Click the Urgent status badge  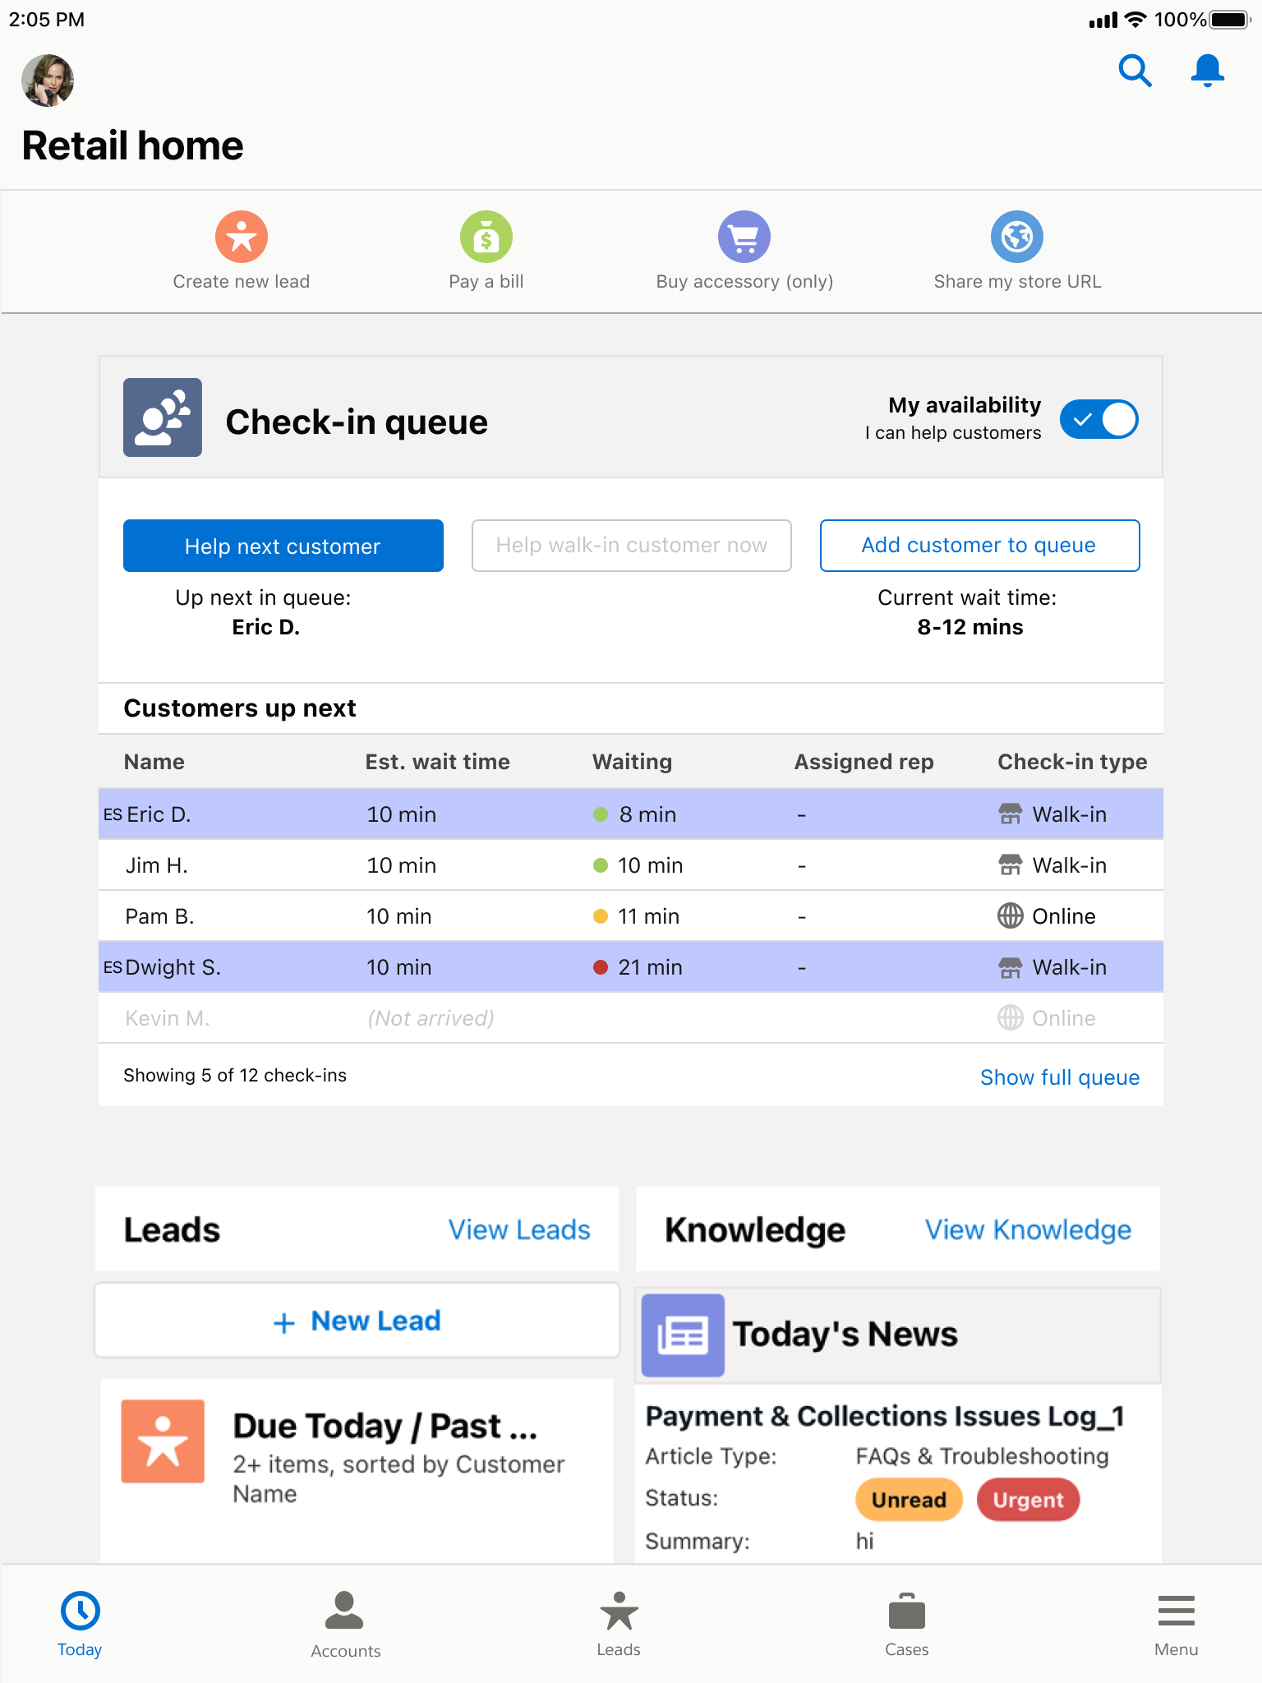click(1028, 1500)
